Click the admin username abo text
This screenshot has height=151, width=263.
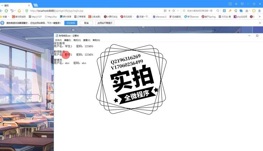[67, 63]
